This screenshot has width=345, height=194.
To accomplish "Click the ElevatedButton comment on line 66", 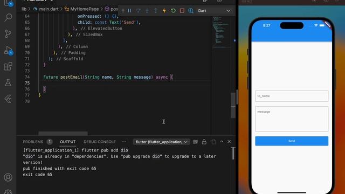I will pyautogui.click(x=101, y=29).
